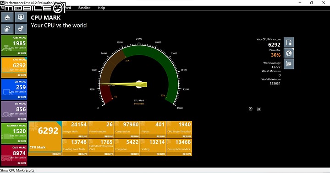Viewport: 330px width, 173px height.
Task: Switch to the bar chart view icon
Action: pyautogui.click(x=258, y=109)
